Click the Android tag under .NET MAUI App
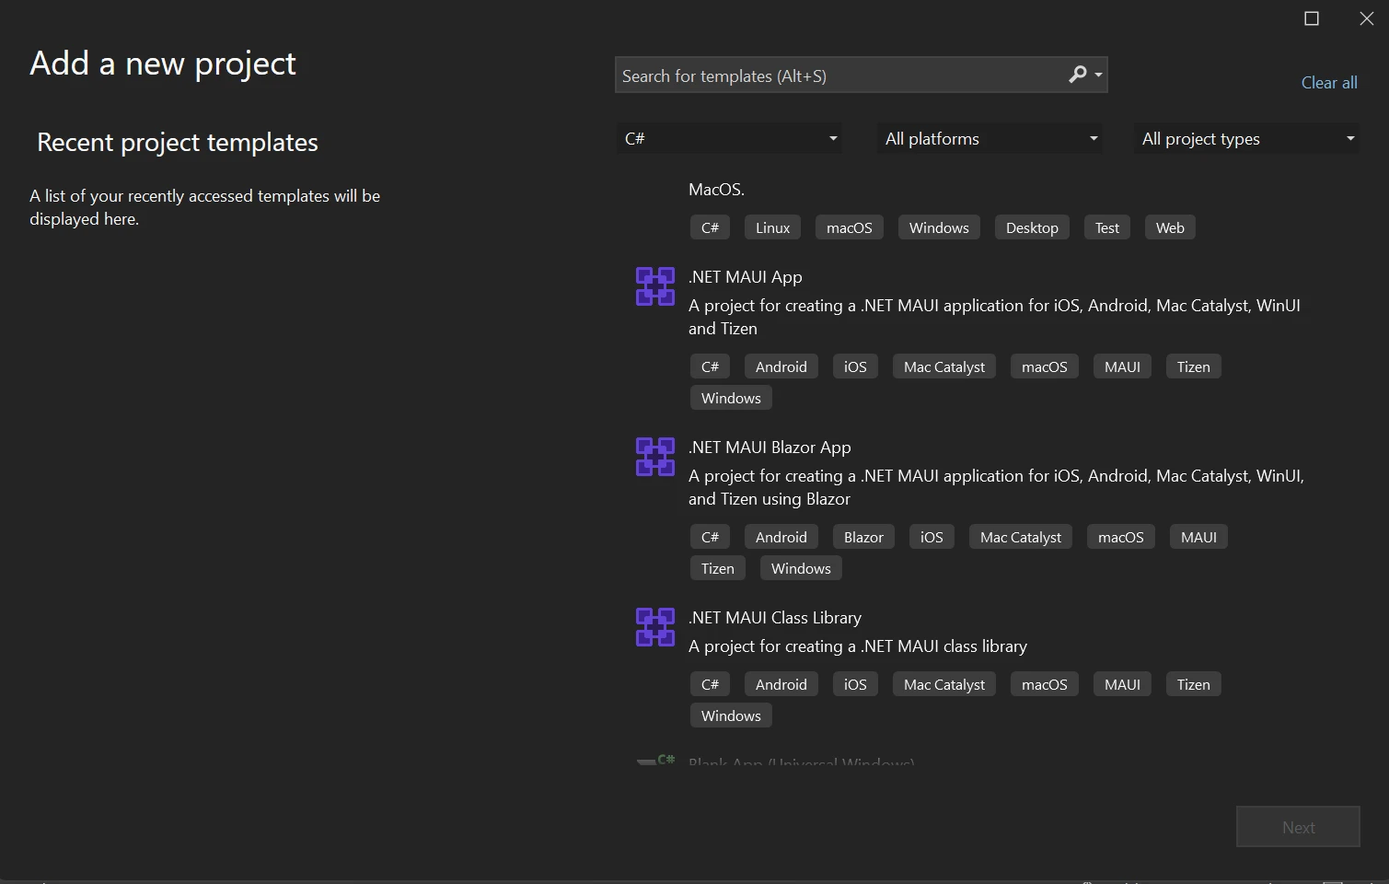The image size is (1389, 884). click(781, 366)
